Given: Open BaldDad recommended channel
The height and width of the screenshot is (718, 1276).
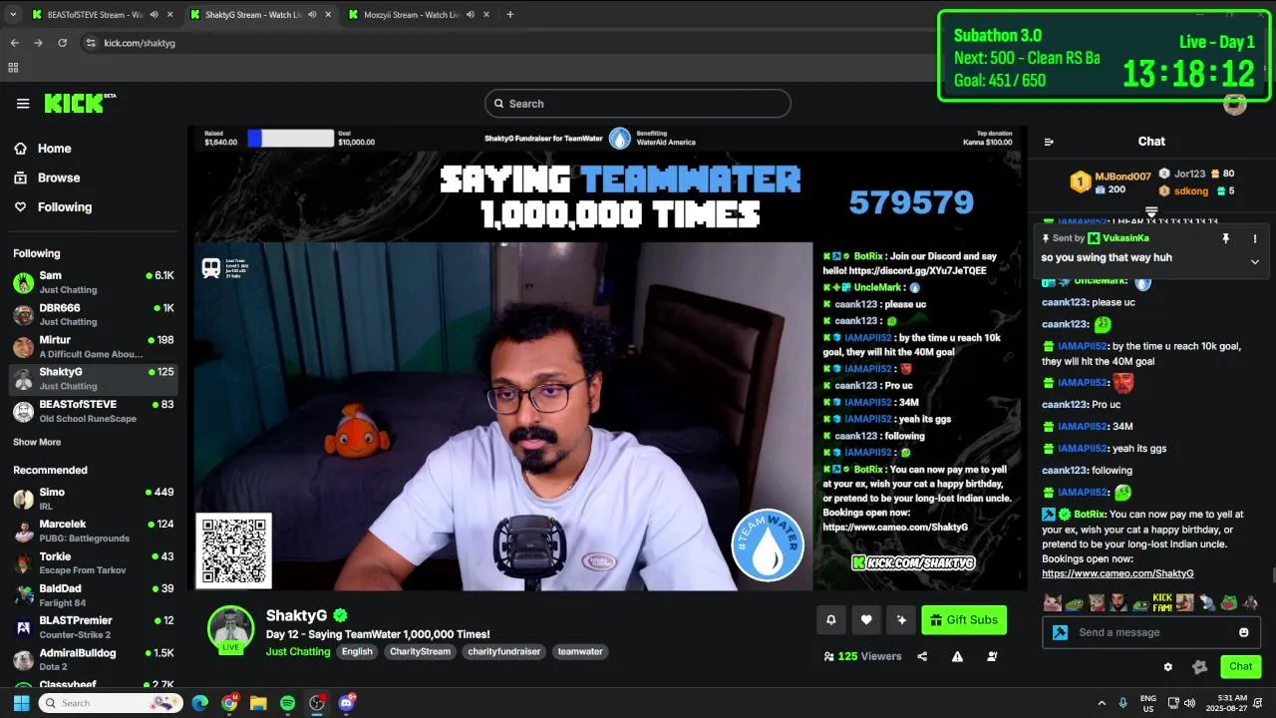Looking at the screenshot, I should tap(94, 595).
